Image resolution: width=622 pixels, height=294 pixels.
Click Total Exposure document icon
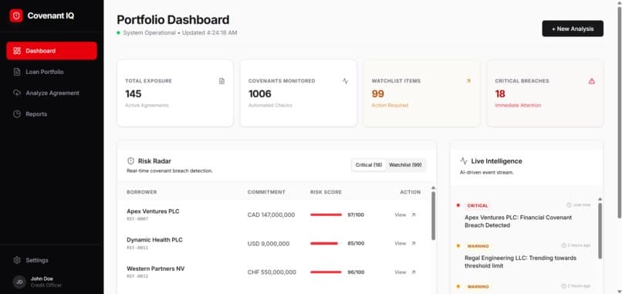(x=221, y=81)
